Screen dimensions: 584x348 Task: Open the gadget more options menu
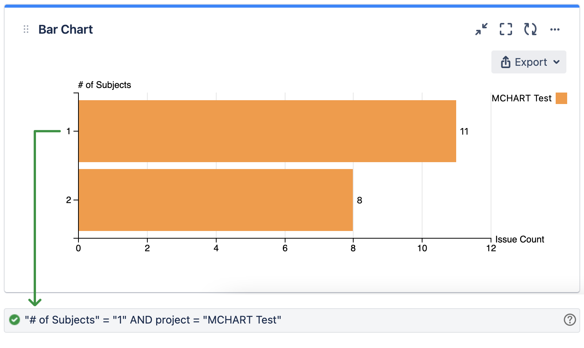[555, 29]
